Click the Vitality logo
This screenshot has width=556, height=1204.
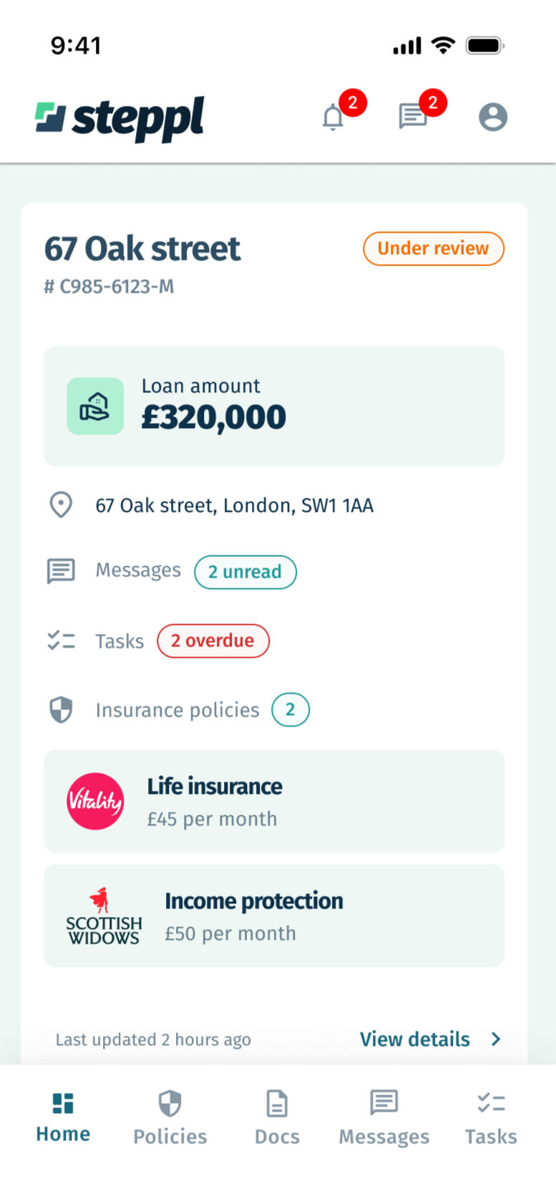coord(95,801)
